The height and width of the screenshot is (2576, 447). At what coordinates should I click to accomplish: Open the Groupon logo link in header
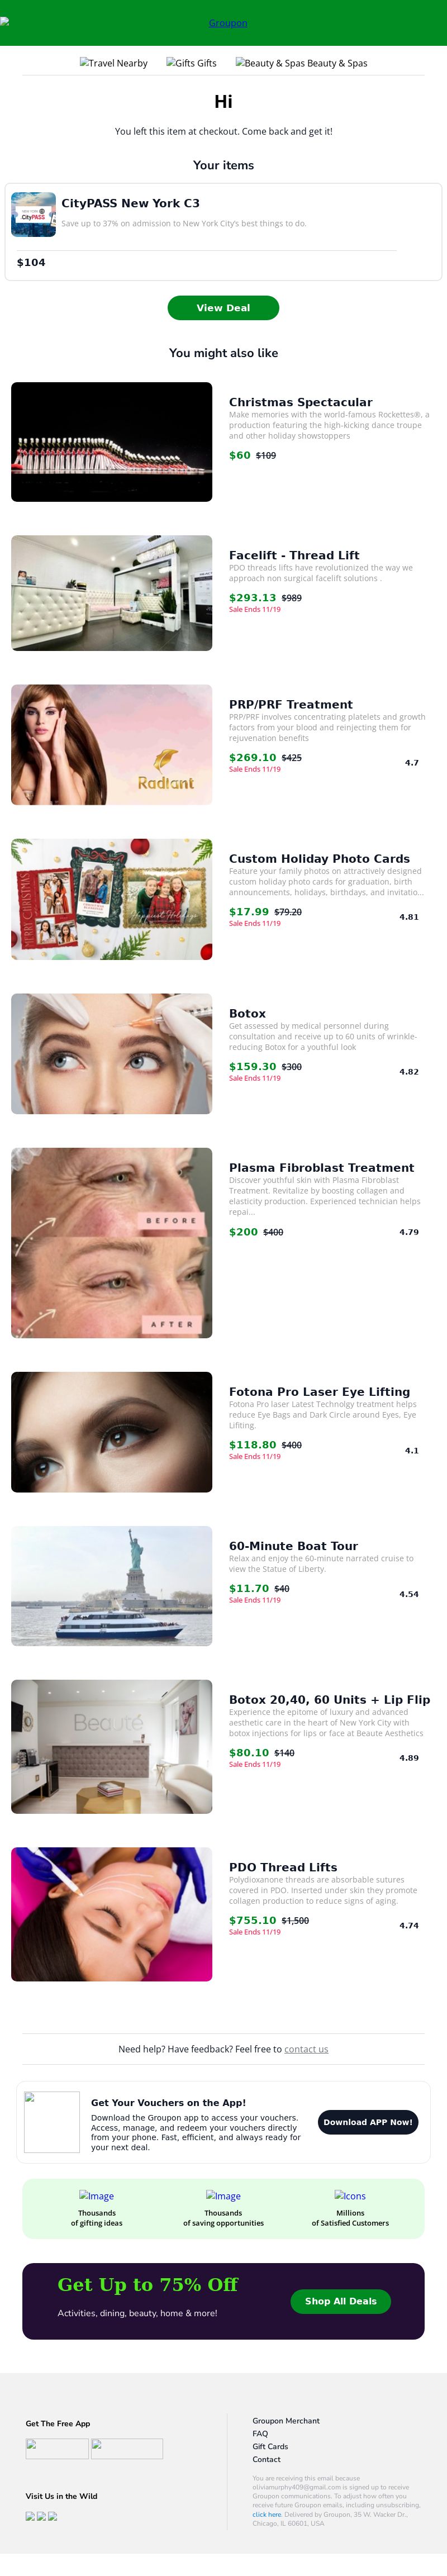[228, 23]
